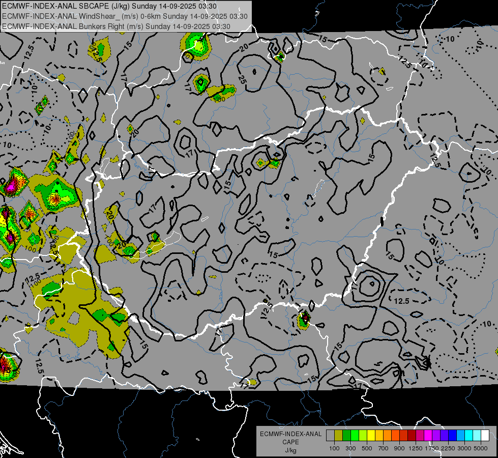Select the lime yellow-green legend swatch
The width and height of the screenshot is (498, 458).
tap(363, 436)
